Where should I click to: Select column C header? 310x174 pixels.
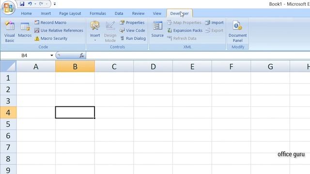tap(114, 67)
